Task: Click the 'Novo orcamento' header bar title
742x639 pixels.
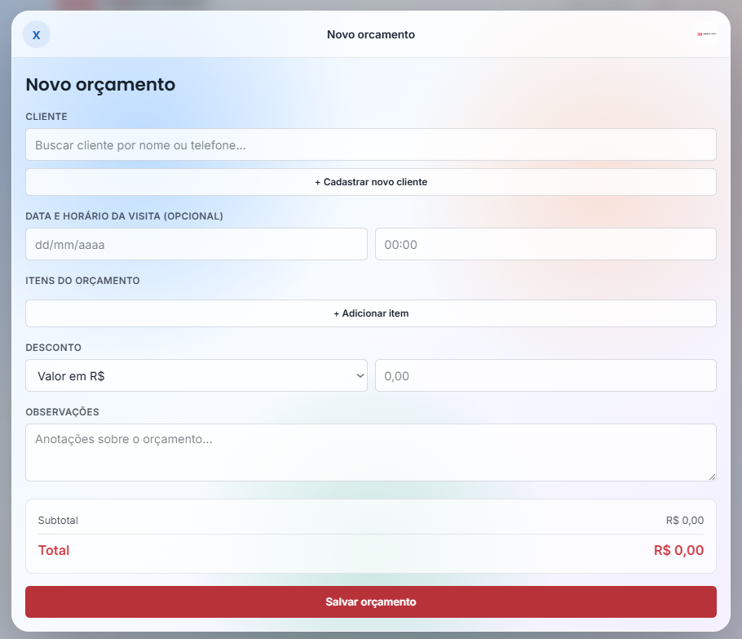Action: [x=371, y=34]
